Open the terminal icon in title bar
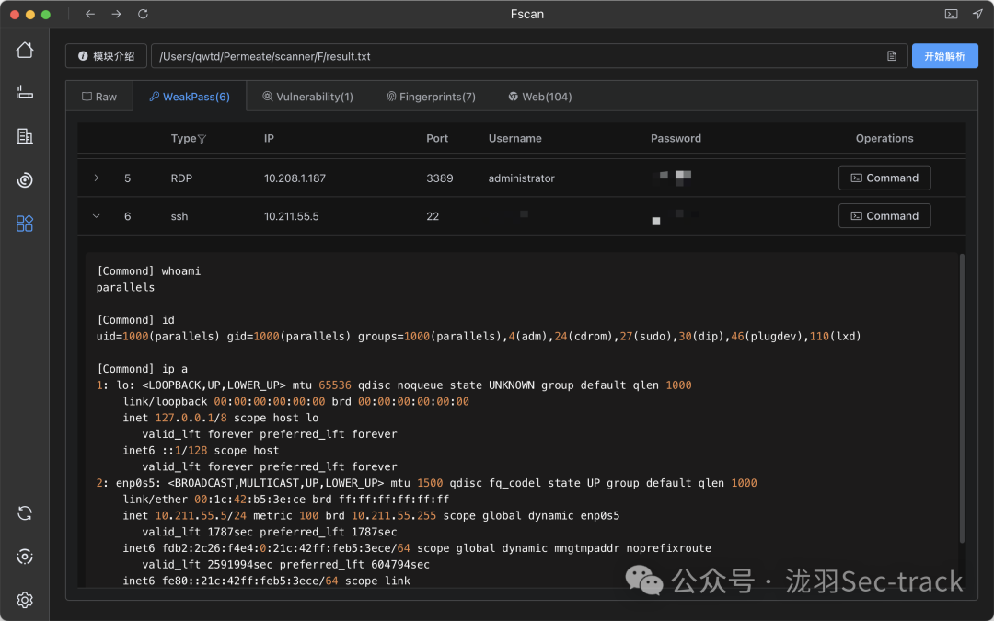 coord(951,14)
